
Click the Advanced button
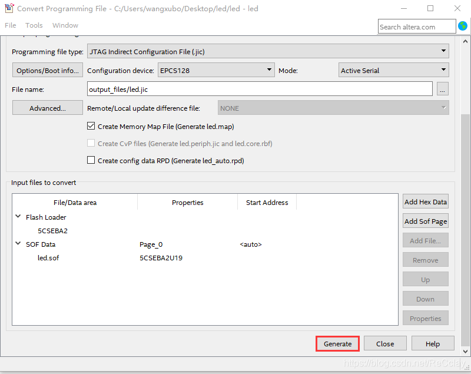coord(48,108)
